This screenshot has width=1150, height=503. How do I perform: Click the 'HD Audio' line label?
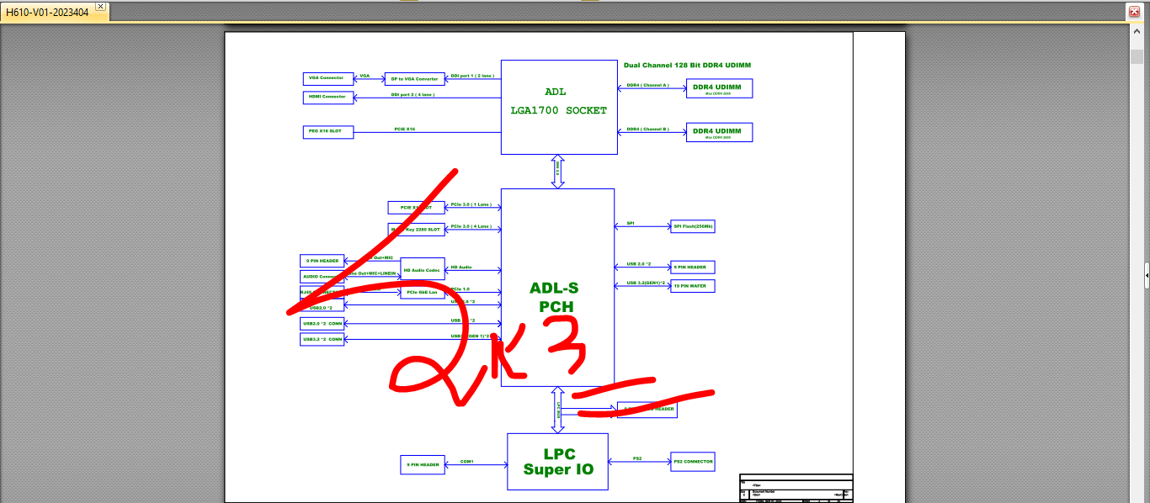pos(461,267)
